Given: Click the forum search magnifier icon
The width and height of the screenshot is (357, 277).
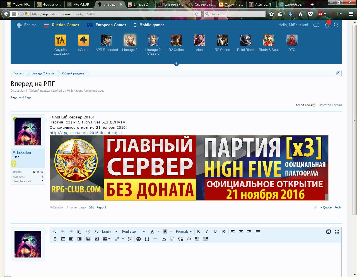Looking at the screenshot, I should (336, 25).
